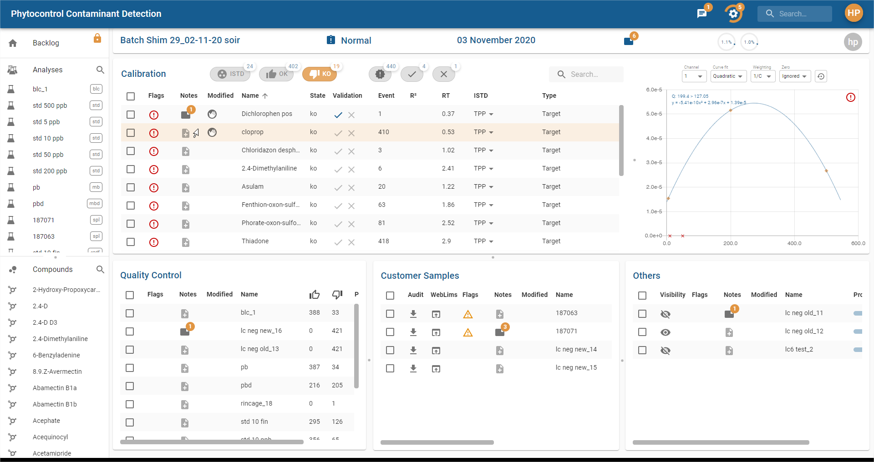Select all Quality Control rows checkbox
Image resolution: width=874 pixels, height=462 pixels.
[x=130, y=295]
